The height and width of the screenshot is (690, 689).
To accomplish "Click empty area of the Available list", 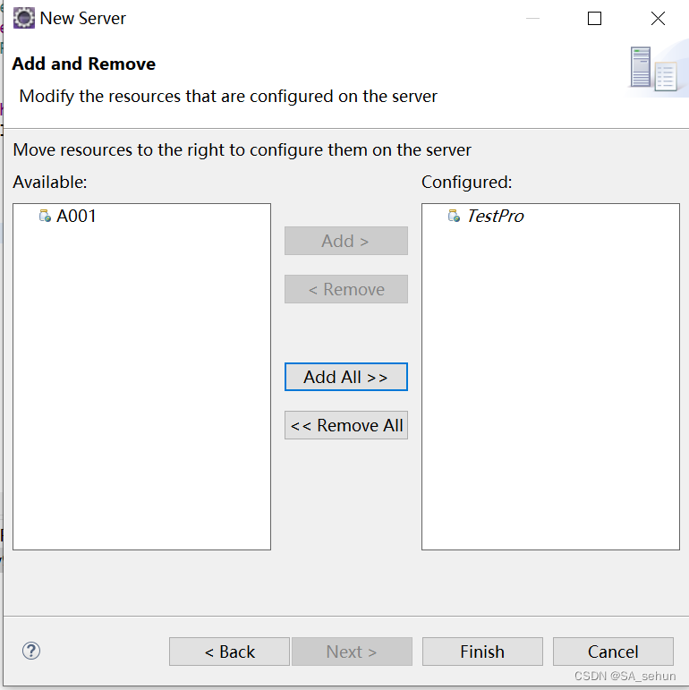I will [x=141, y=403].
